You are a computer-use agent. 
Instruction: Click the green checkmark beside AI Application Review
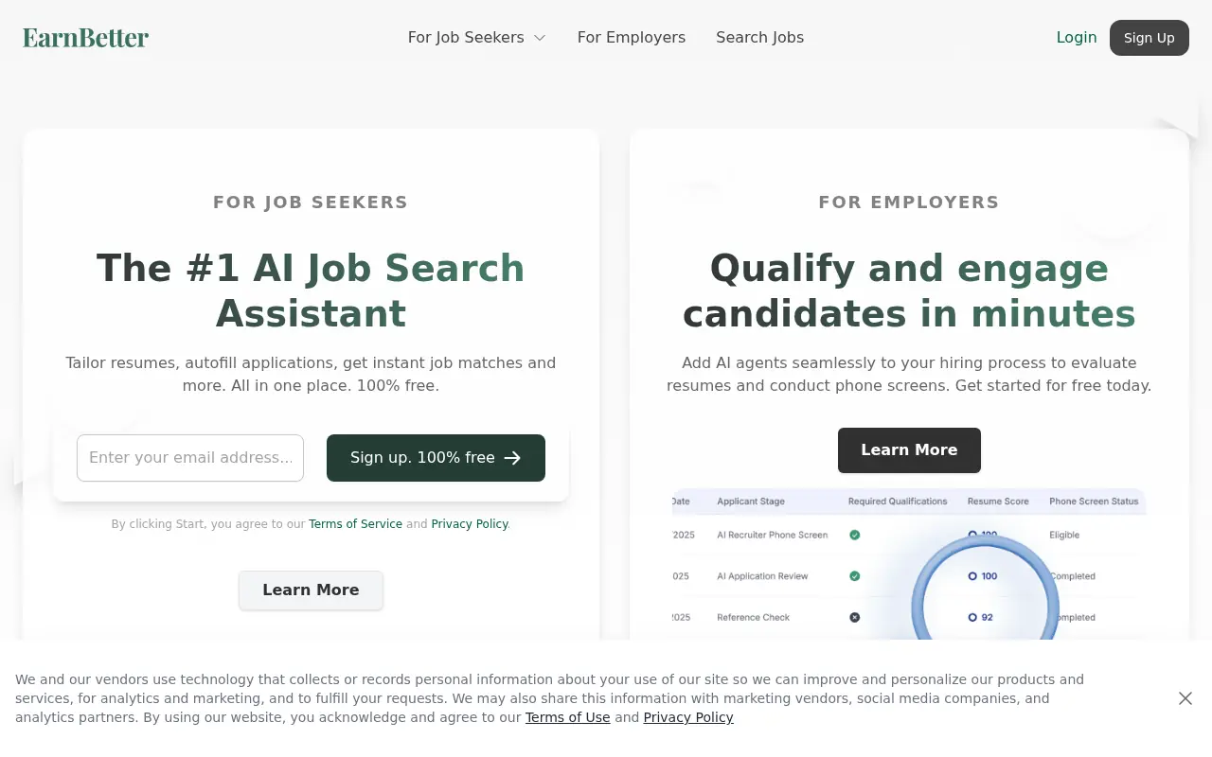tap(854, 575)
